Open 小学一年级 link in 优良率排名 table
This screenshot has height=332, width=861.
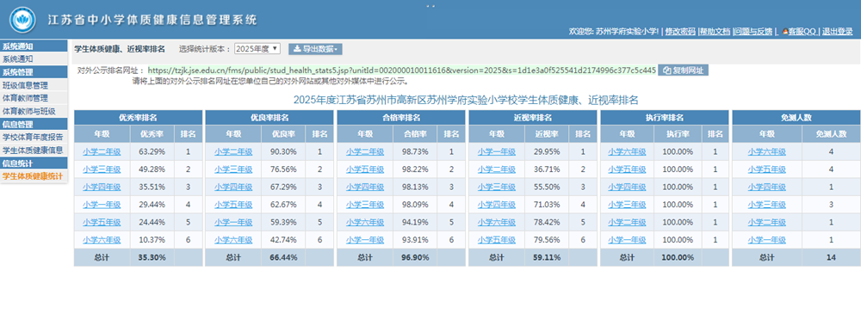click(x=233, y=222)
